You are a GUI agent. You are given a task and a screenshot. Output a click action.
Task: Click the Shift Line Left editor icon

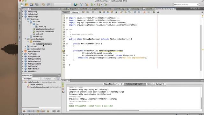135,12
